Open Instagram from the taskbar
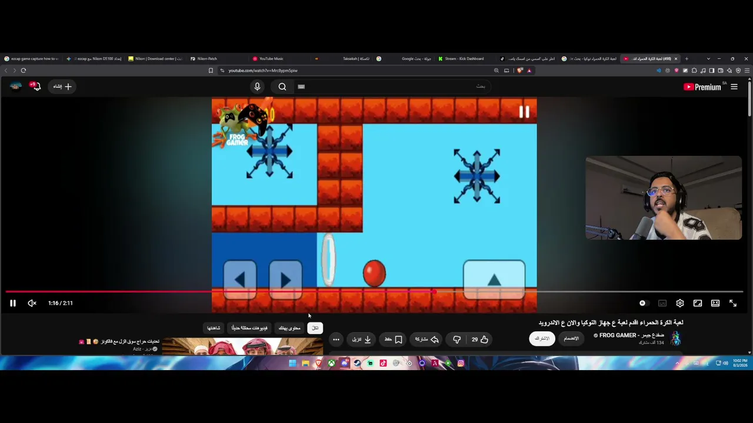Image resolution: width=753 pixels, height=423 pixels. 461,364
